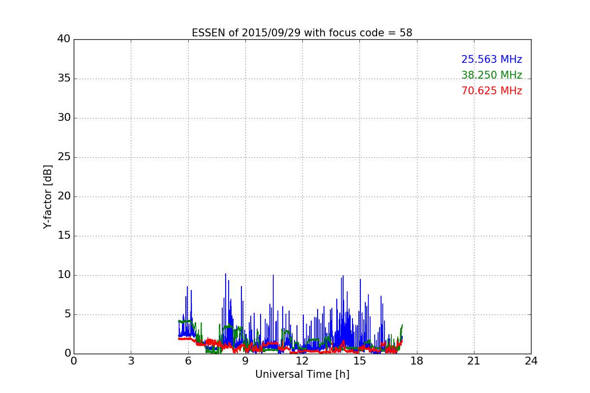
Task: Select the blue 25.563 MHz legend label
Action: tap(492, 59)
